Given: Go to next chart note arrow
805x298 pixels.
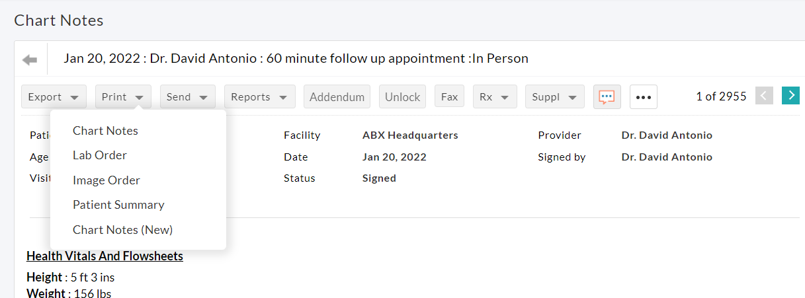Looking at the screenshot, I should click(x=790, y=96).
